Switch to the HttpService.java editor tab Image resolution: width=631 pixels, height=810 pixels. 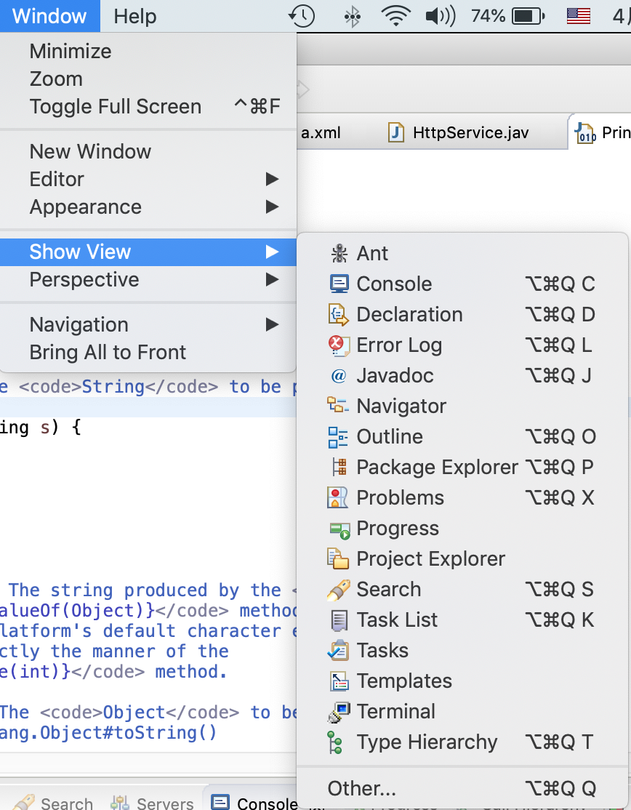point(470,133)
